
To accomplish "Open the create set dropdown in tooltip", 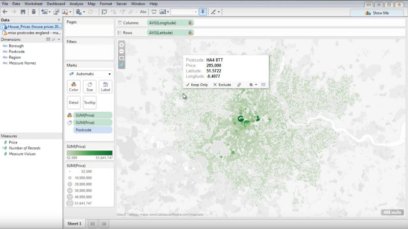I will (256, 85).
